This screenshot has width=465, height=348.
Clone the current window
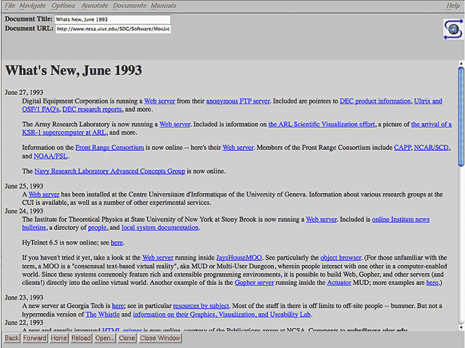(x=127, y=338)
